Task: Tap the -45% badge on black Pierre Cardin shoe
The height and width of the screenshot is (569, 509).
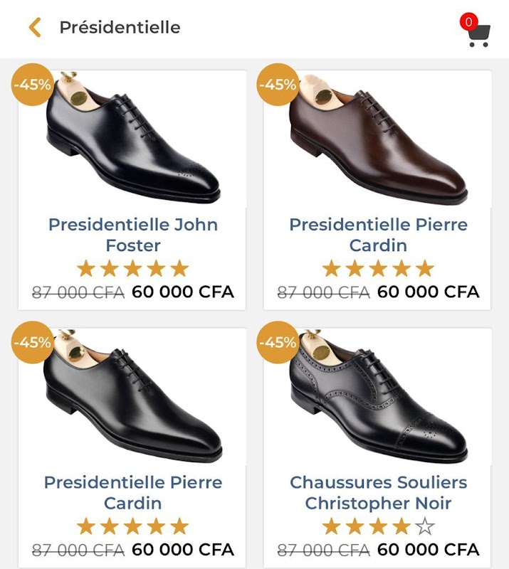Action: (32, 342)
